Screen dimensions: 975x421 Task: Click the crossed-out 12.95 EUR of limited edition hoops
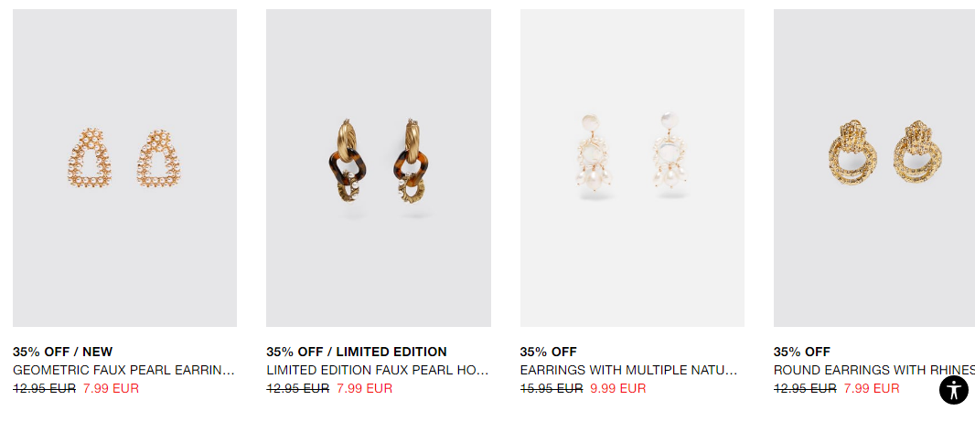[298, 389]
